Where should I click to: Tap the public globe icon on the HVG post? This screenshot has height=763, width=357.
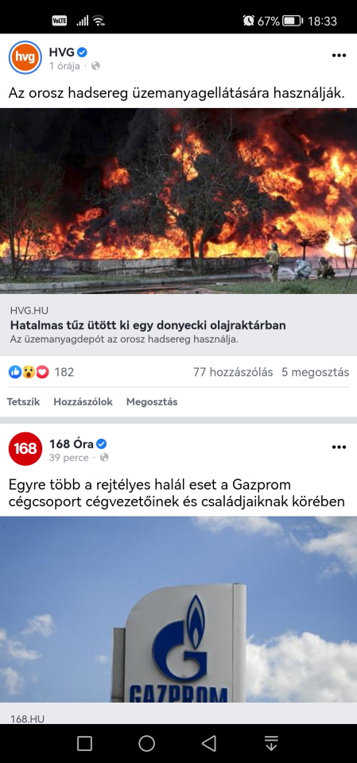tap(95, 66)
